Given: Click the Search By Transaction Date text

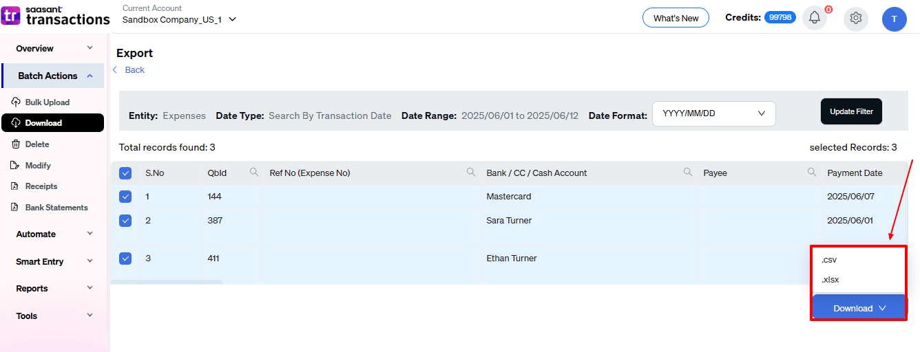Looking at the screenshot, I should [330, 115].
